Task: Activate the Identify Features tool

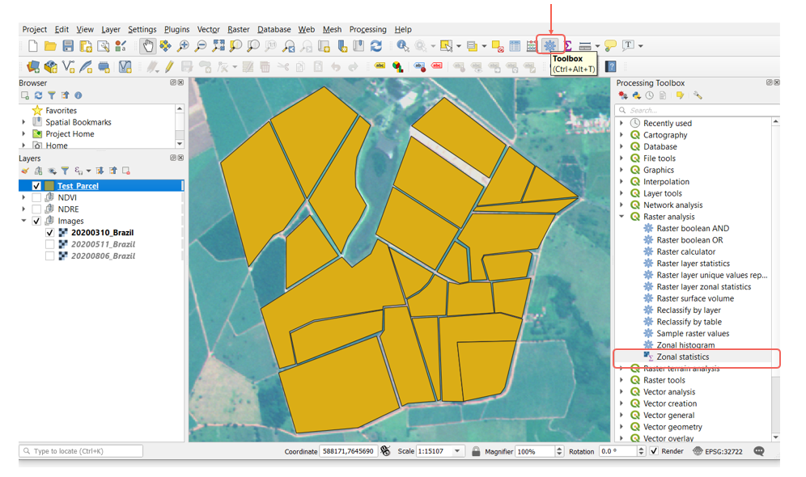Action: pyautogui.click(x=402, y=46)
